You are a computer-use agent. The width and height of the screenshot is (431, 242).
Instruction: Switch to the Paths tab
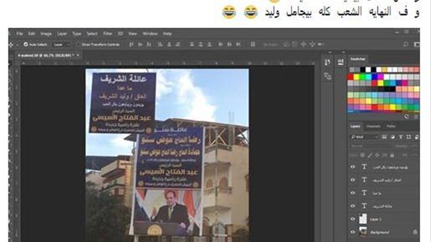[391, 126]
